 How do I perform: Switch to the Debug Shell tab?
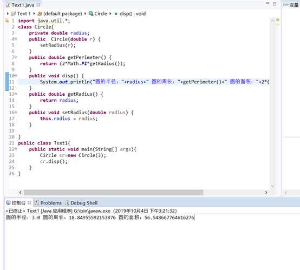(x=82, y=203)
